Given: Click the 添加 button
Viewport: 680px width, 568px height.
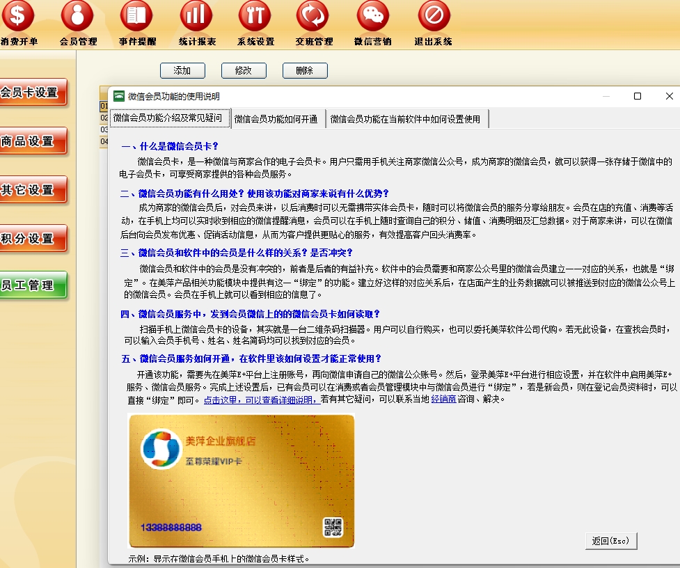Looking at the screenshot, I should point(182,70).
